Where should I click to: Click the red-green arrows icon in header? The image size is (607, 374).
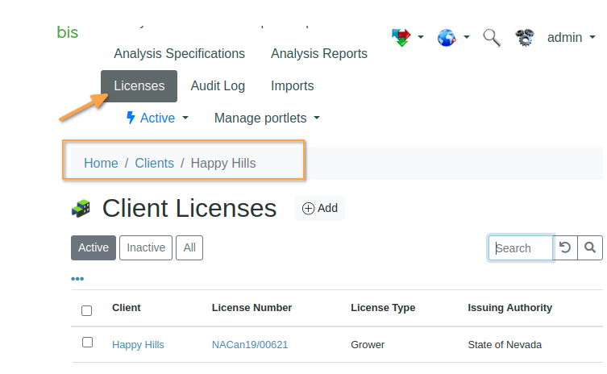401,37
